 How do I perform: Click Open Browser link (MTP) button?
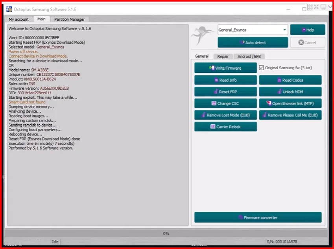pos(290,103)
